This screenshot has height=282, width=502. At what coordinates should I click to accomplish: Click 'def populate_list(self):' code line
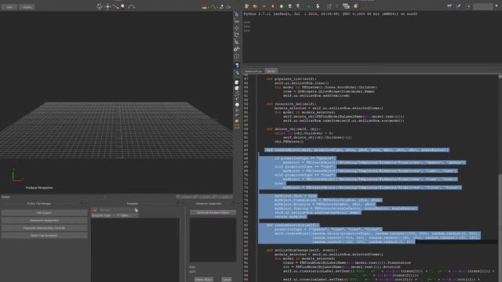(x=291, y=79)
